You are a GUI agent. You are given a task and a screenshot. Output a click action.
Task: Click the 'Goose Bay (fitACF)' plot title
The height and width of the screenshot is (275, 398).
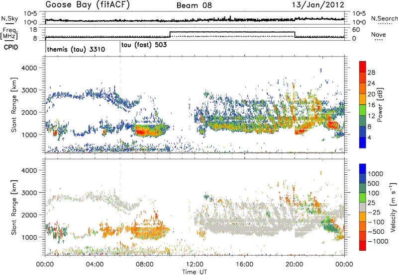point(88,5)
